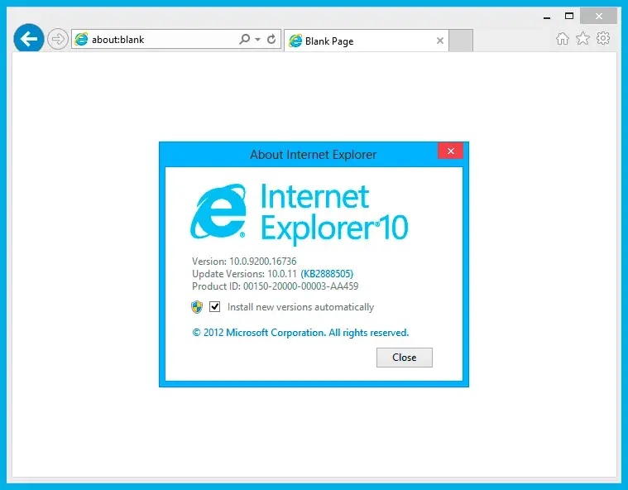Refresh the page with the reload icon
Image resolution: width=628 pixels, height=490 pixels.
271,39
